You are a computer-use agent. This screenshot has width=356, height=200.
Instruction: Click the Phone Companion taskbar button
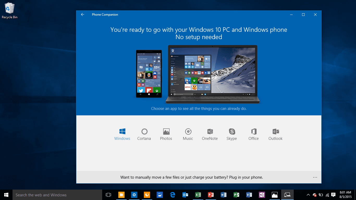pos(287,195)
